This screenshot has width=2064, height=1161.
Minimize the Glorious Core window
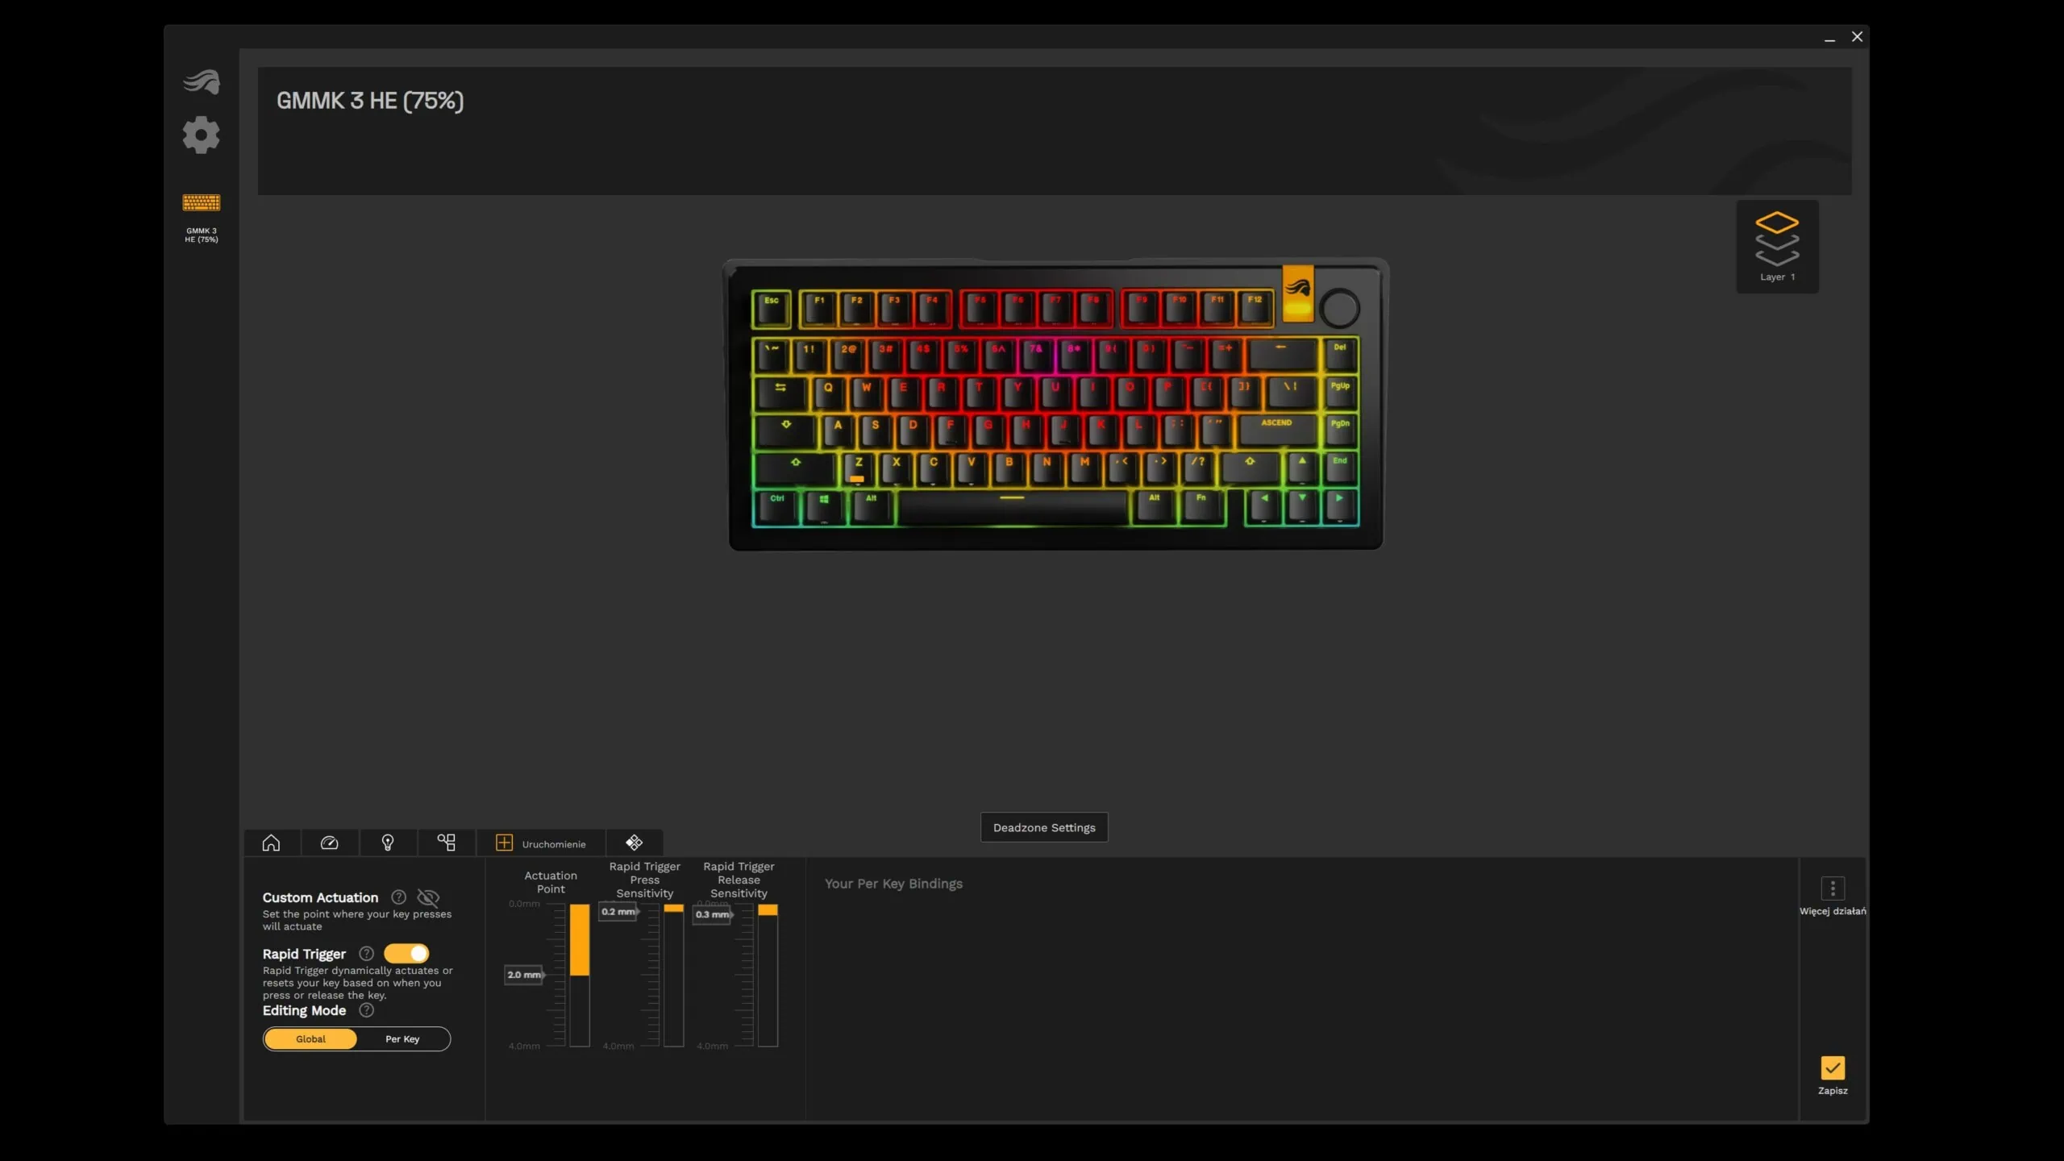point(1829,37)
